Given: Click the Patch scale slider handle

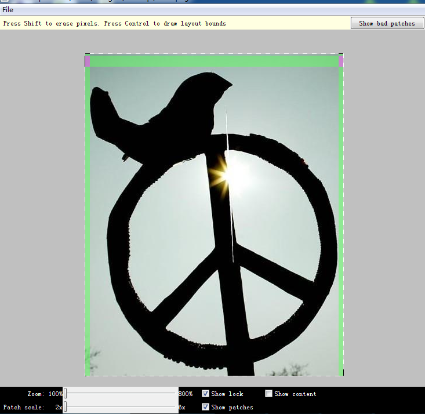Looking at the screenshot, I should (65, 407).
